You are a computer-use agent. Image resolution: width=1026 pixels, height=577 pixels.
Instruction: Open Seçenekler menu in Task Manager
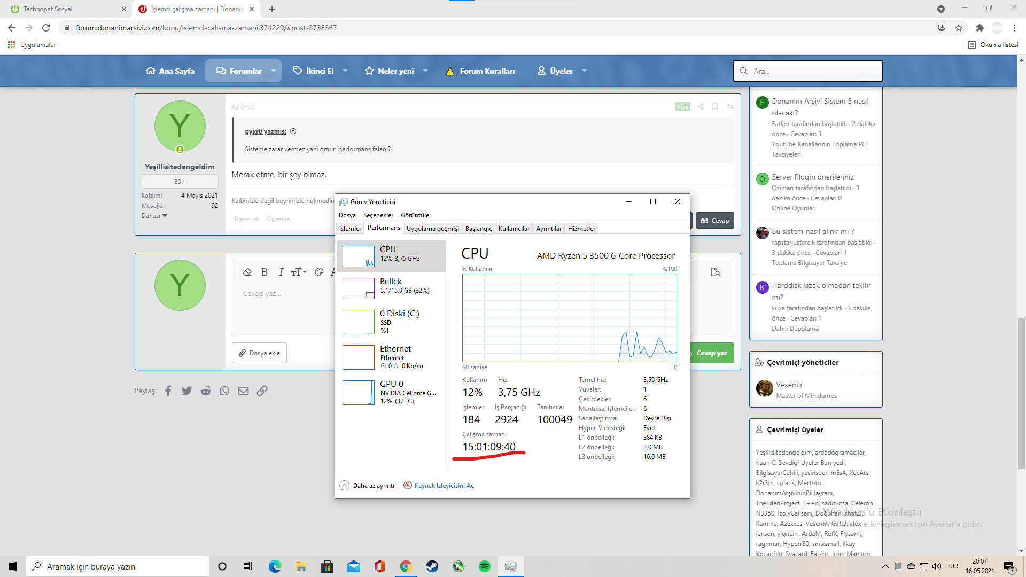coord(378,215)
